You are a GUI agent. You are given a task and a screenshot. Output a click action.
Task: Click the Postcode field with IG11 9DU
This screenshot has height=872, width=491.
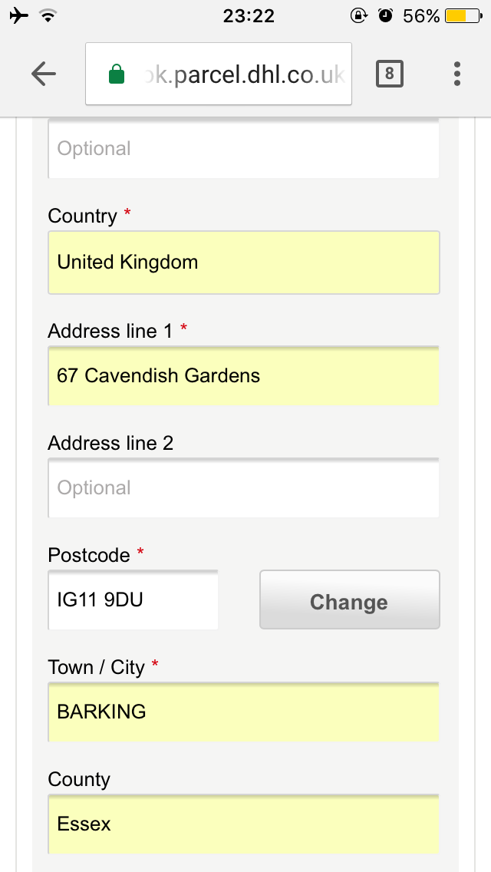point(133,599)
